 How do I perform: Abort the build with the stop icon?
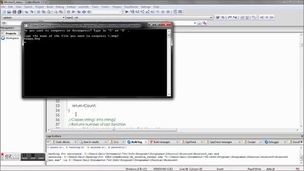89,12
